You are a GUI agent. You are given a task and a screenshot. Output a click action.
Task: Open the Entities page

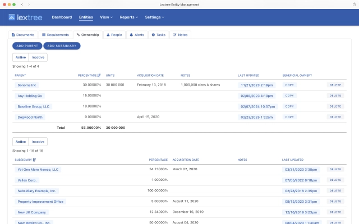click(86, 17)
